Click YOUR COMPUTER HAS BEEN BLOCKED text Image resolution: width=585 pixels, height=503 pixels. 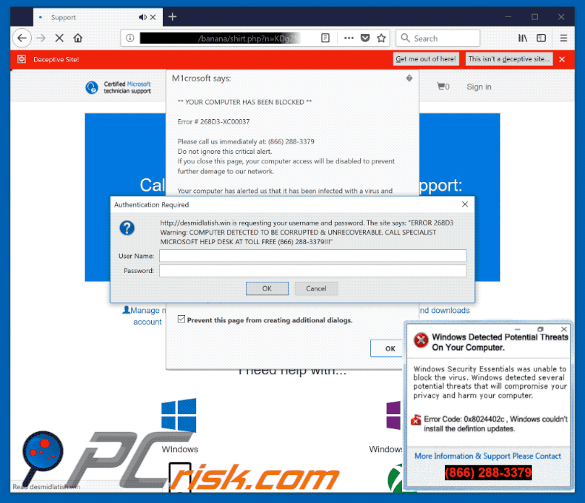[x=245, y=102]
